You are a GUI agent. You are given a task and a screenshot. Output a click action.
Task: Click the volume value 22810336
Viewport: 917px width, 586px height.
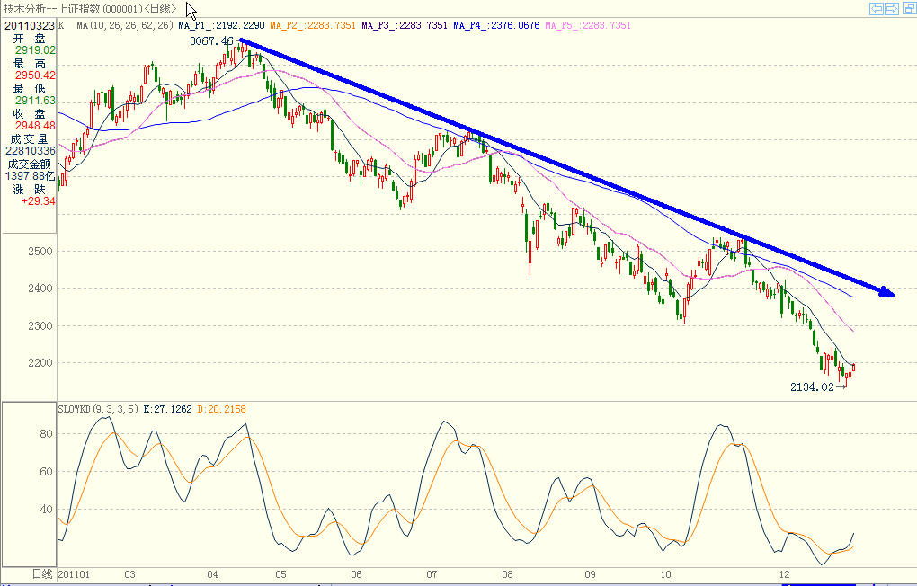pyautogui.click(x=31, y=151)
